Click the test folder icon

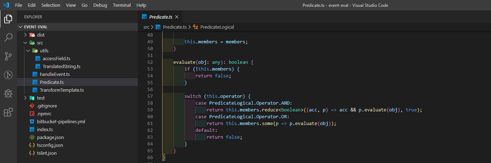coord(32,98)
